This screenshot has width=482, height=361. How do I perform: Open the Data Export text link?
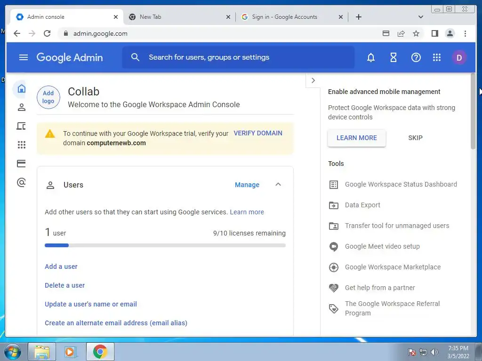point(362,205)
